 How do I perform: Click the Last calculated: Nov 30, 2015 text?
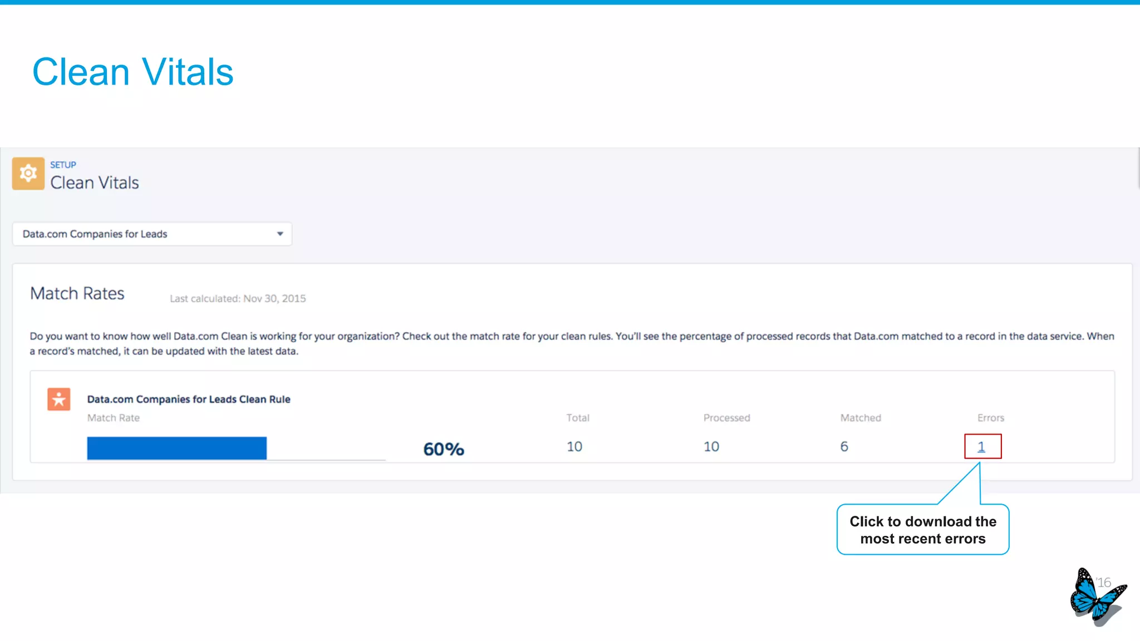[238, 299]
